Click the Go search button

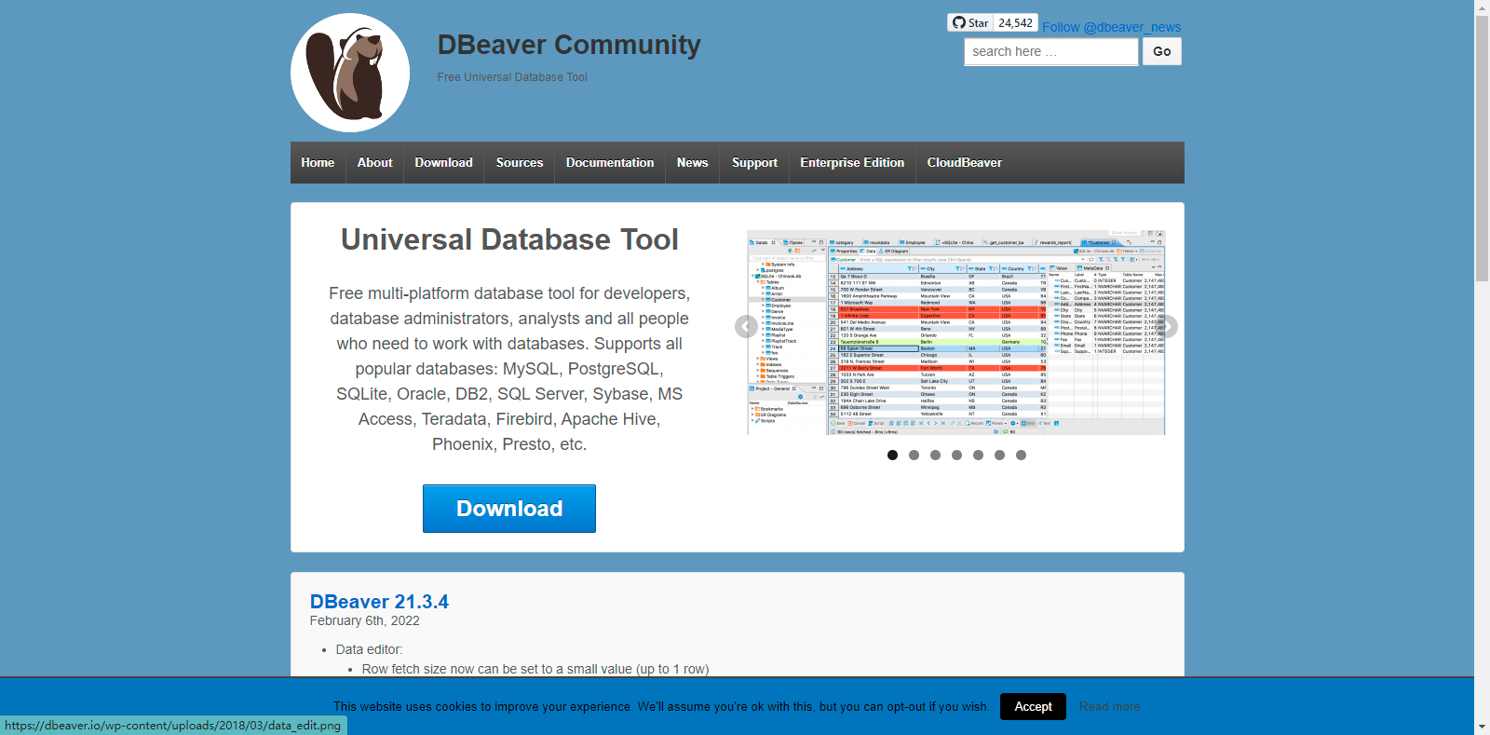(x=1162, y=51)
